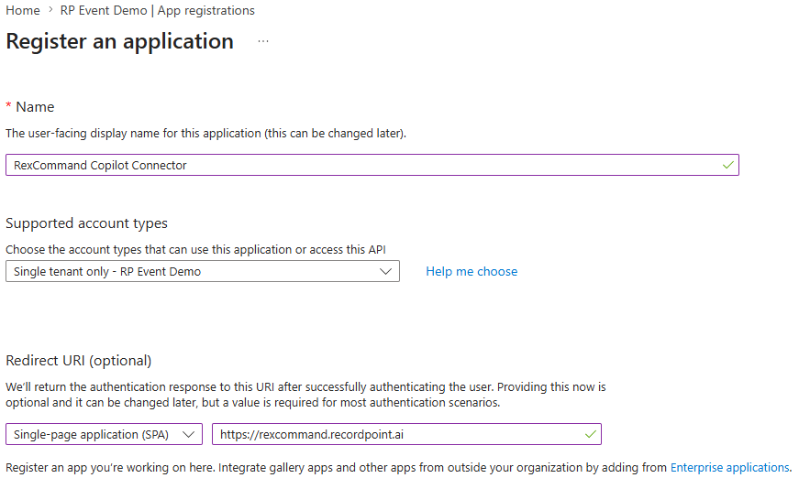Open the ellipsis more options menu
This screenshot has height=478, width=799.
[263, 42]
